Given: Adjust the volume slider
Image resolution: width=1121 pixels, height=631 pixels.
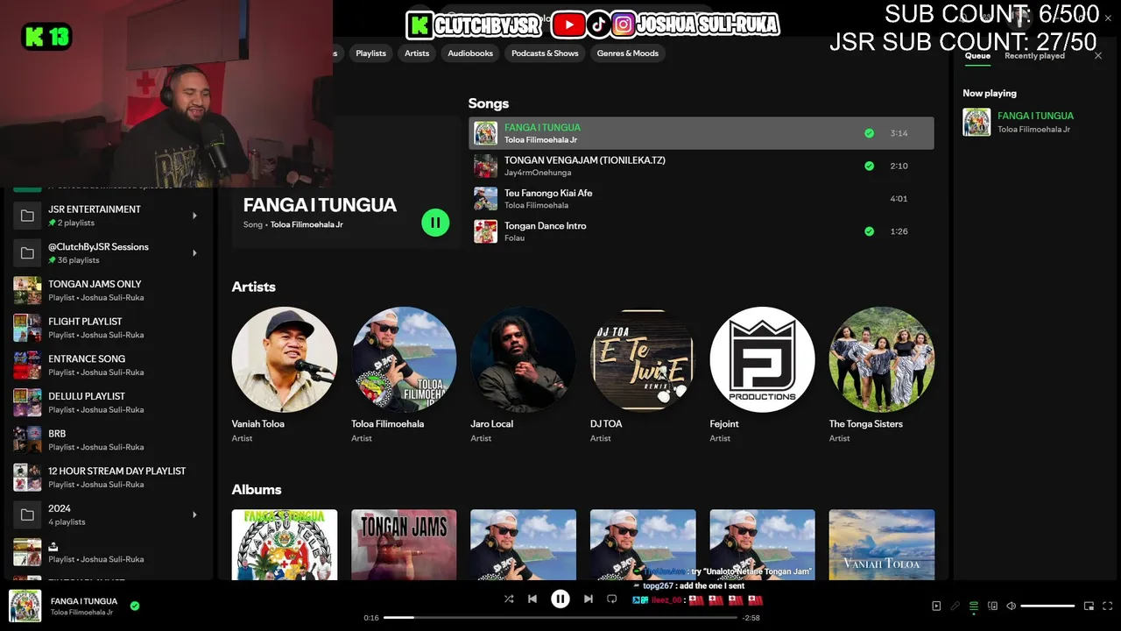Looking at the screenshot, I should (x=1047, y=606).
